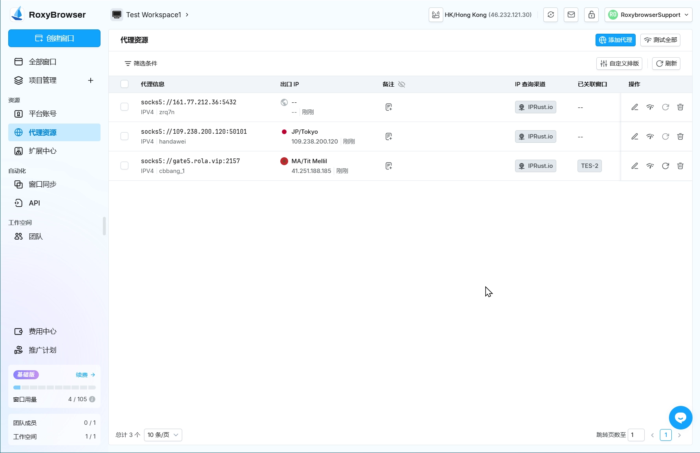Screen dimensions: 700x453
Task: Add a note to the JP/Tokyo proxy
Action: point(389,136)
